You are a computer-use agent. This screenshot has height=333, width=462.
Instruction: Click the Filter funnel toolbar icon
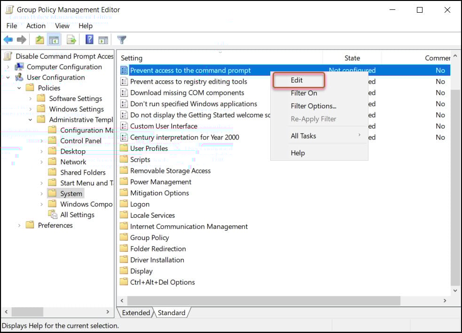[x=121, y=39]
